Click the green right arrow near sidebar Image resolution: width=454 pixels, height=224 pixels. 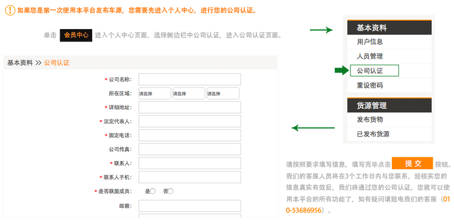(x=321, y=30)
